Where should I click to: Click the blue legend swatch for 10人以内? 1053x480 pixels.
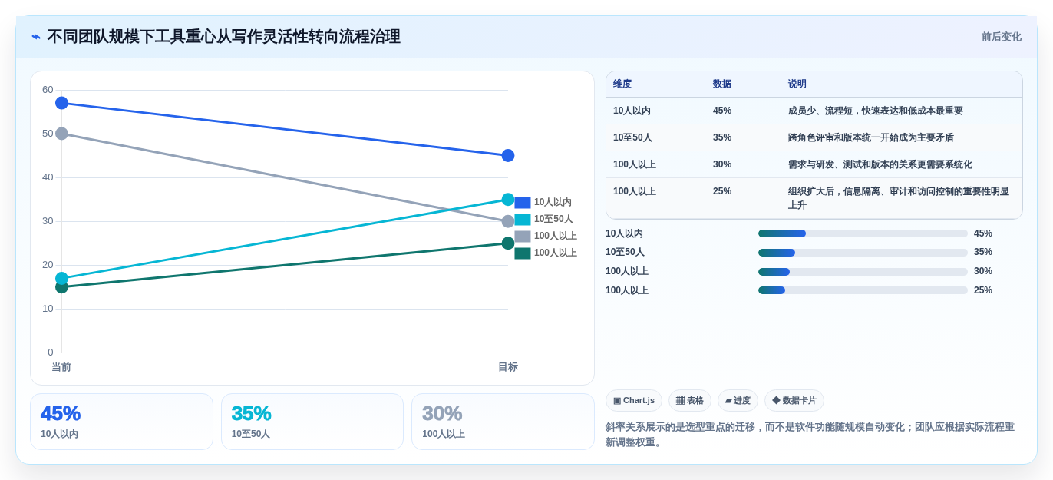(x=523, y=203)
